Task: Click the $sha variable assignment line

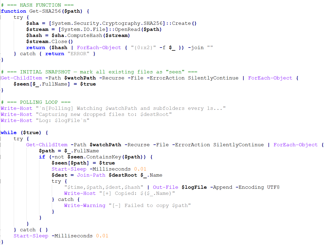Action: pos(112,23)
